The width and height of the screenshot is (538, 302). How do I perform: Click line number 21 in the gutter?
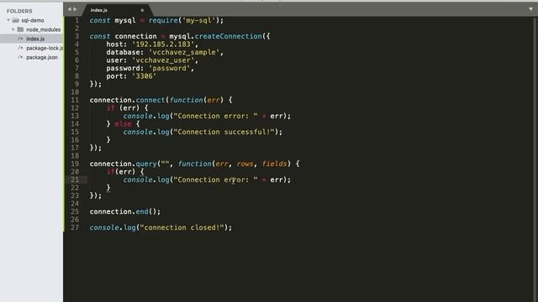point(75,180)
